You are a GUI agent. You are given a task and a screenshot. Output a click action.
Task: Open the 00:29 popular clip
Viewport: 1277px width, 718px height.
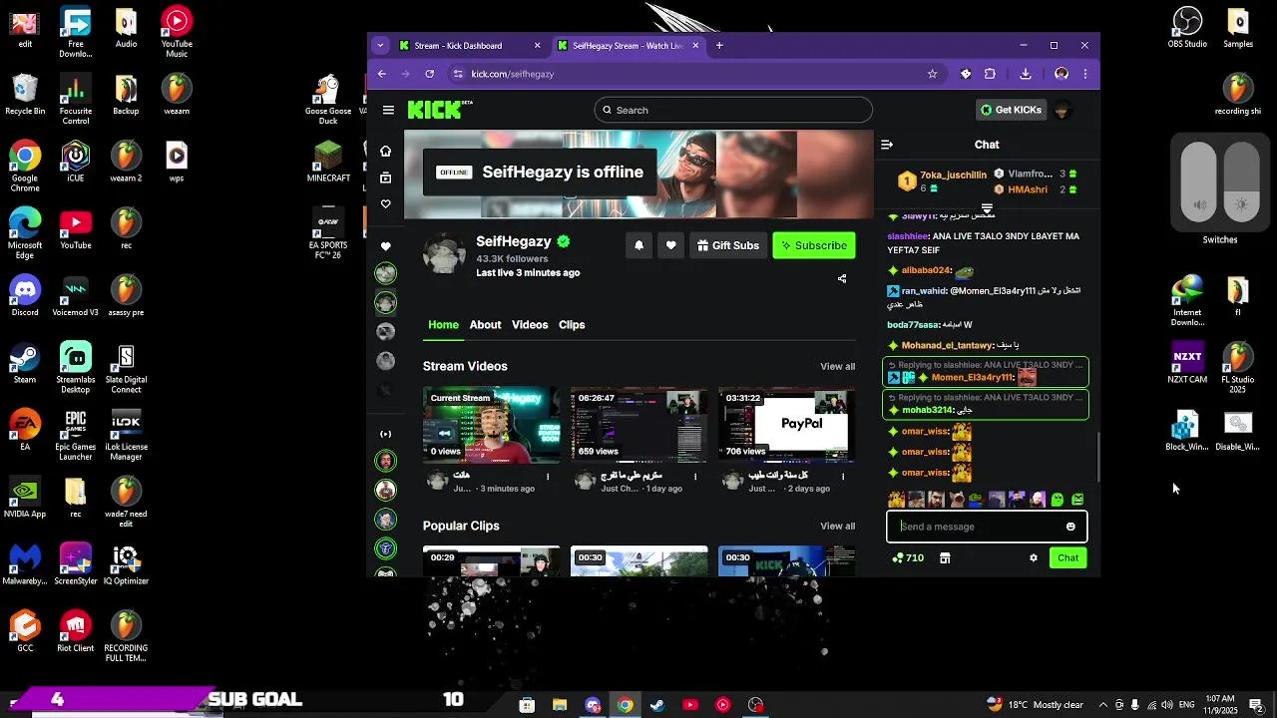coord(491,561)
